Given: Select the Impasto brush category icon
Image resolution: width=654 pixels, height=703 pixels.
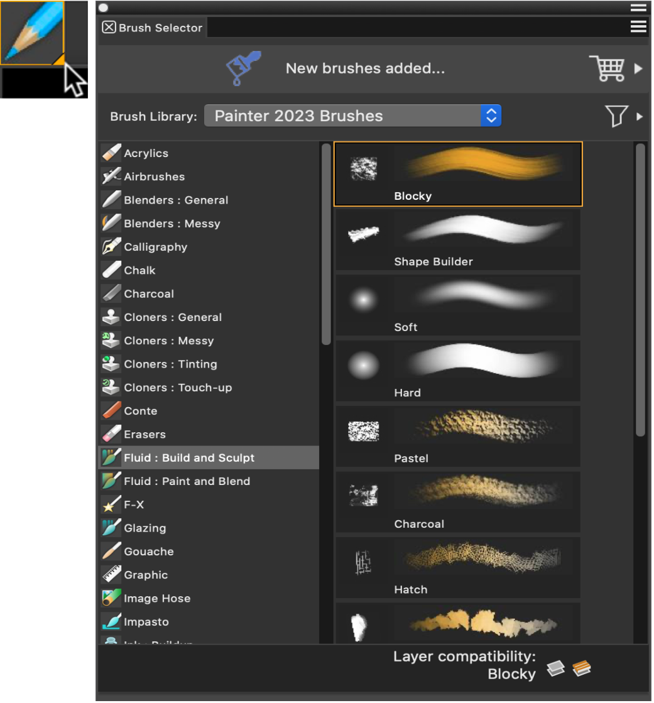Looking at the screenshot, I should [111, 621].
